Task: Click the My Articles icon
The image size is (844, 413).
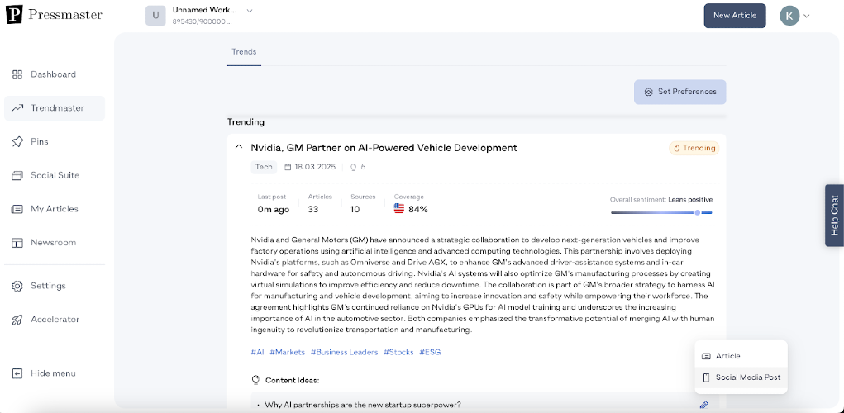Action: [x=17, y=209]
